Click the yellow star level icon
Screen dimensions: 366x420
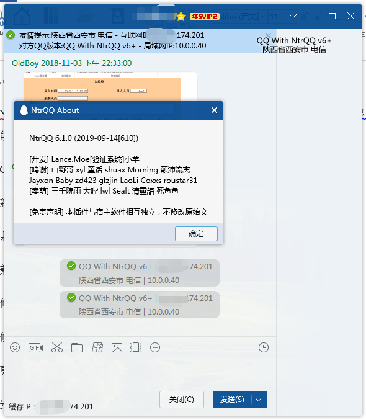point(181,17)
